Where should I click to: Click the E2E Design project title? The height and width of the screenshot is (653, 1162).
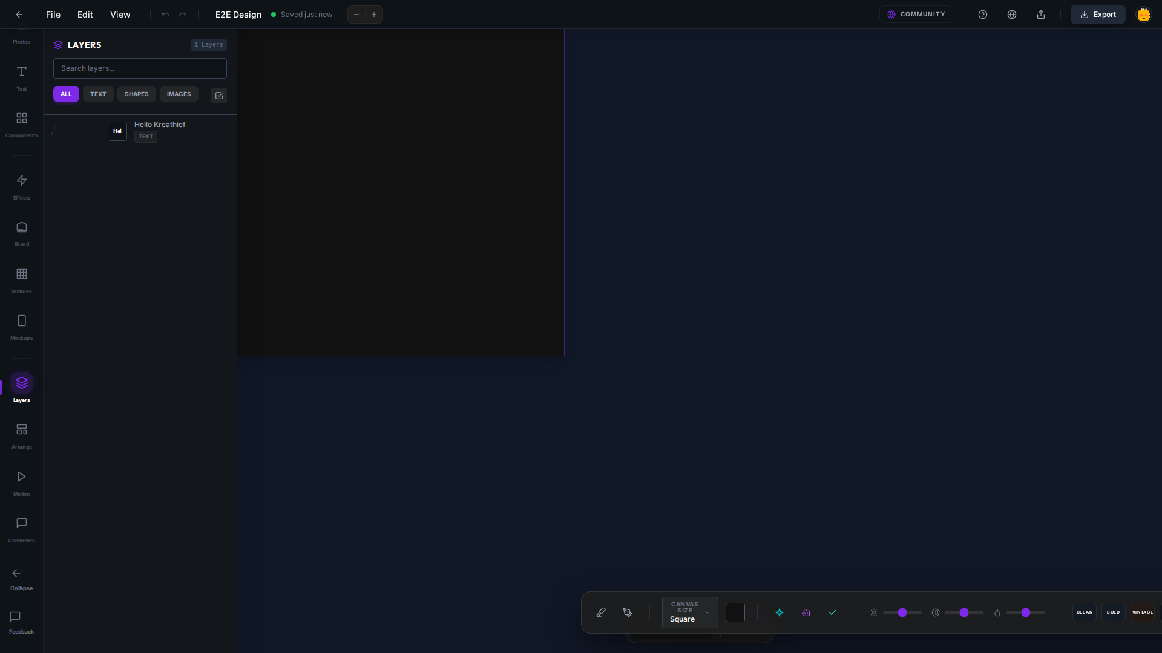click(x=238, y=15)
